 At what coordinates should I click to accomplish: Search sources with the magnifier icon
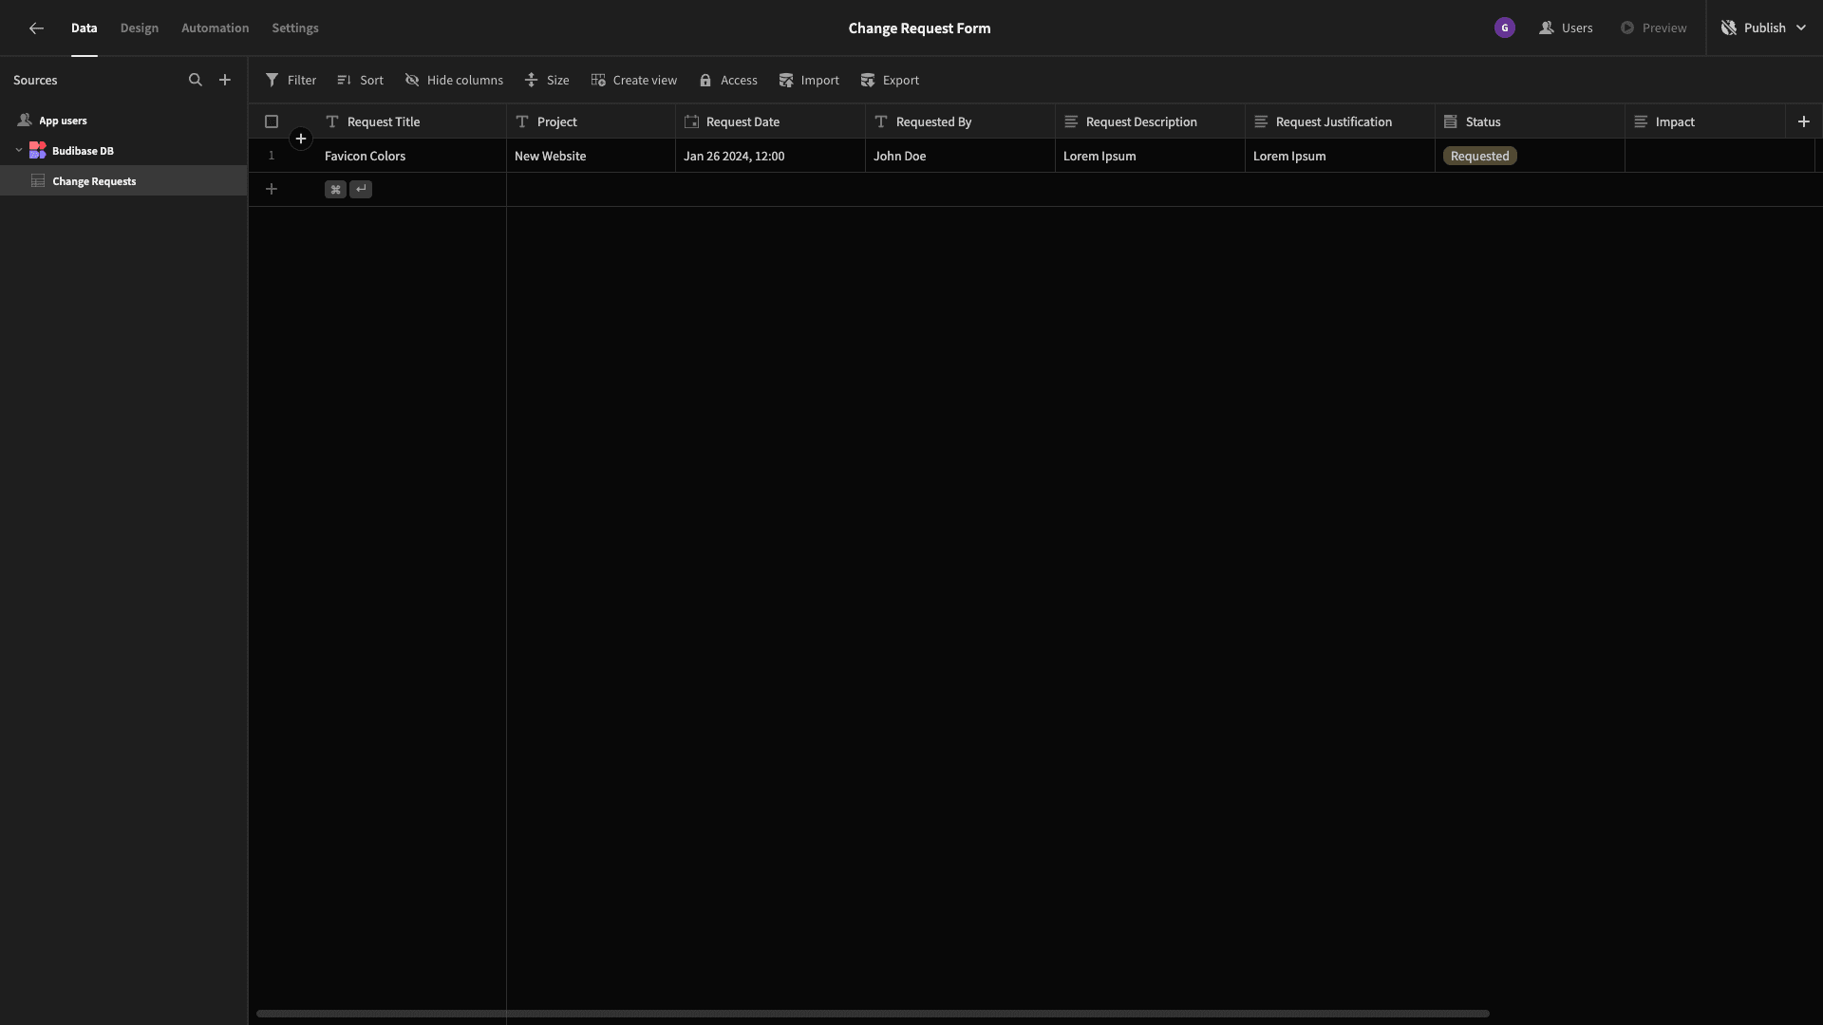(x=196, y=81)
